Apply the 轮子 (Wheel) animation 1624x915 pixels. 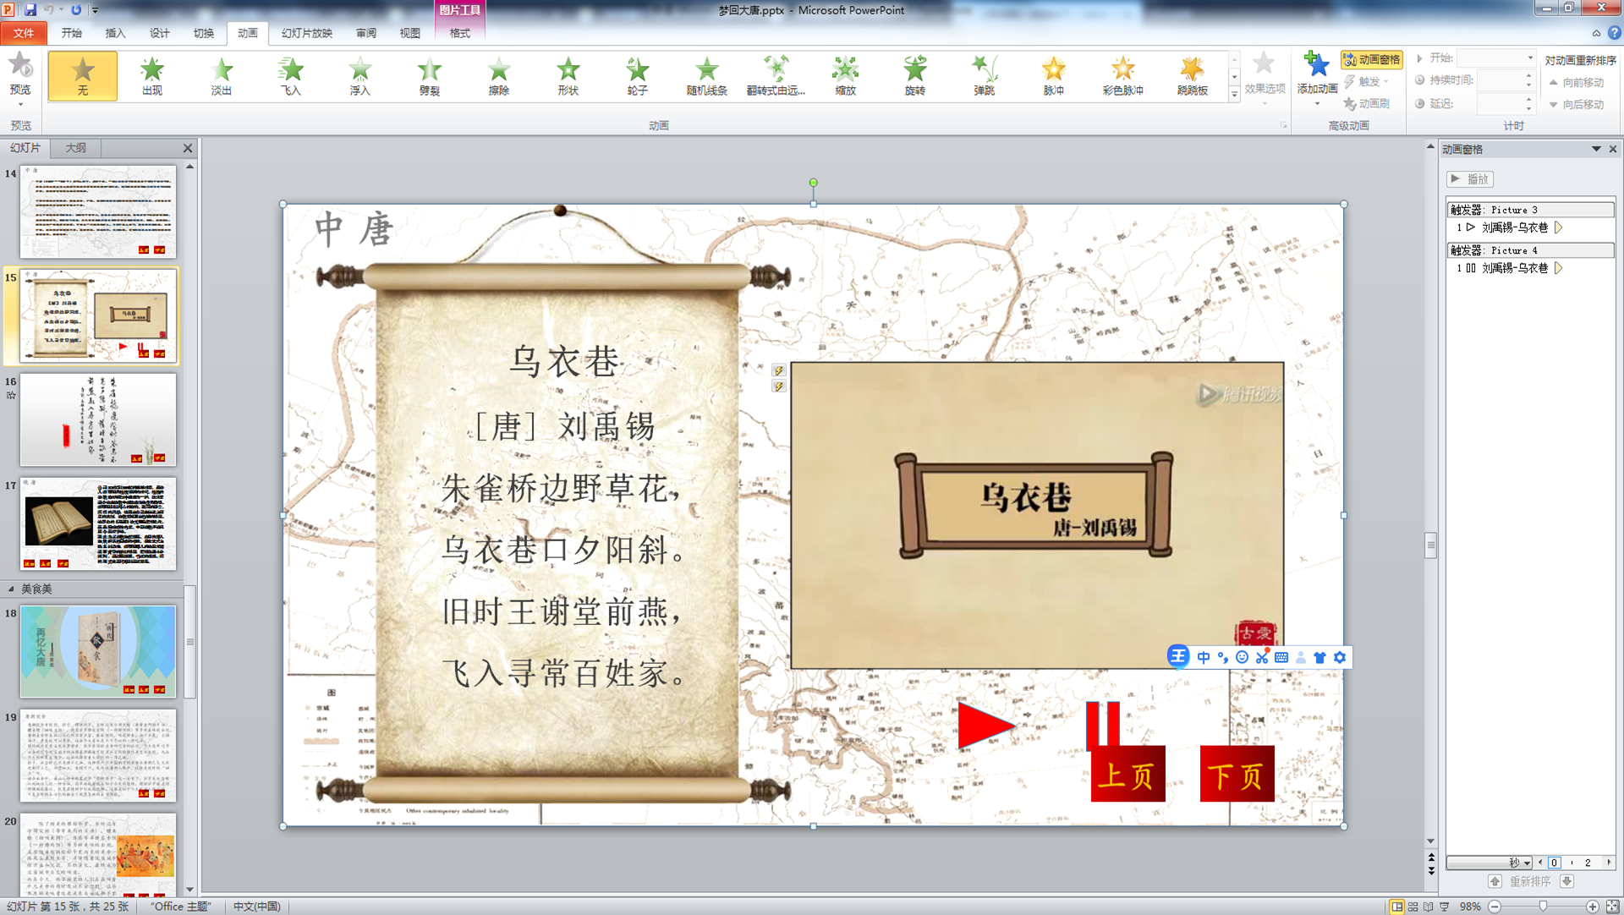(x=637, y=76)
